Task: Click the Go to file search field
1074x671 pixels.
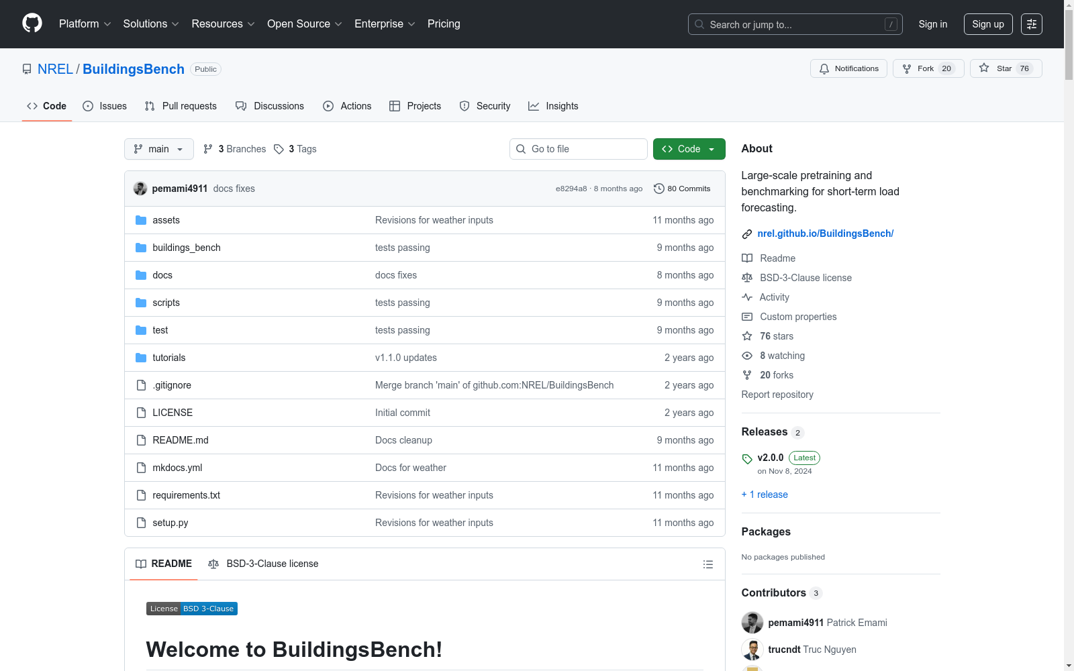Action: [579, 149]
